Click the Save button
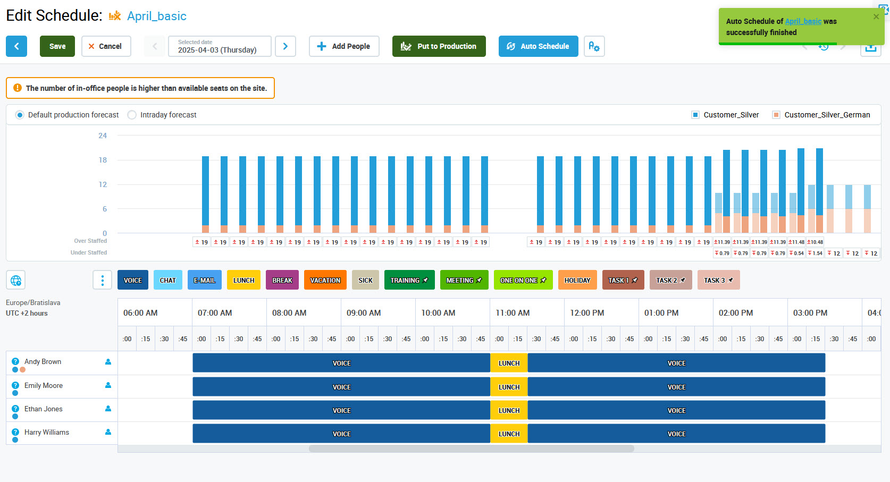Image resolution: width=890 pixels, height=482 pixels. (57, 46)
